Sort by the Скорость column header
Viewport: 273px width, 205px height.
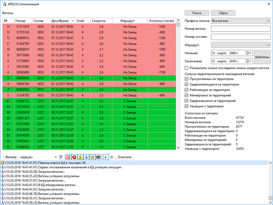101,21
